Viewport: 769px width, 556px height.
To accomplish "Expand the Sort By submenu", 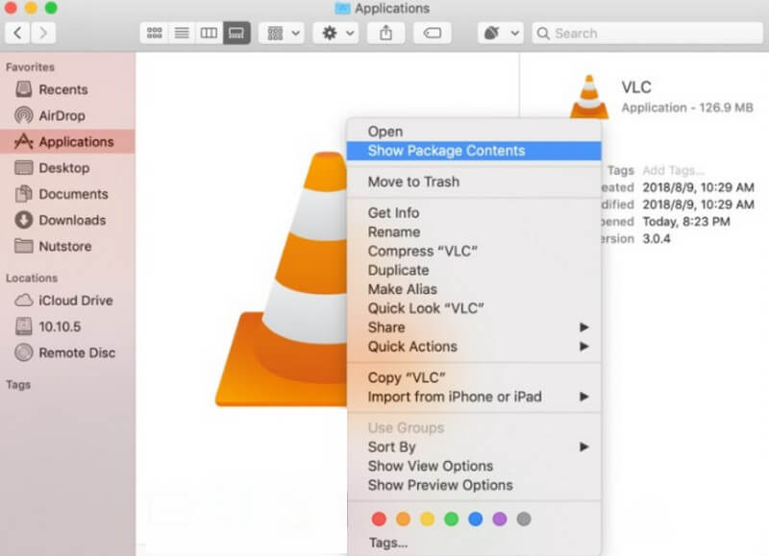I will point(391,447).
